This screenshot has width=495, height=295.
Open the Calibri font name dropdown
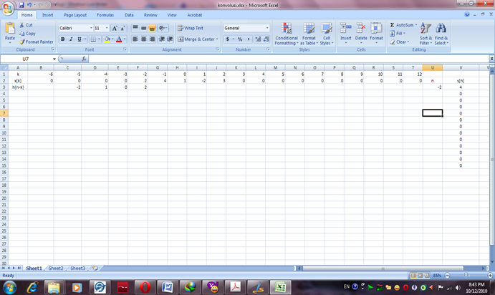(x=91, y=28)
